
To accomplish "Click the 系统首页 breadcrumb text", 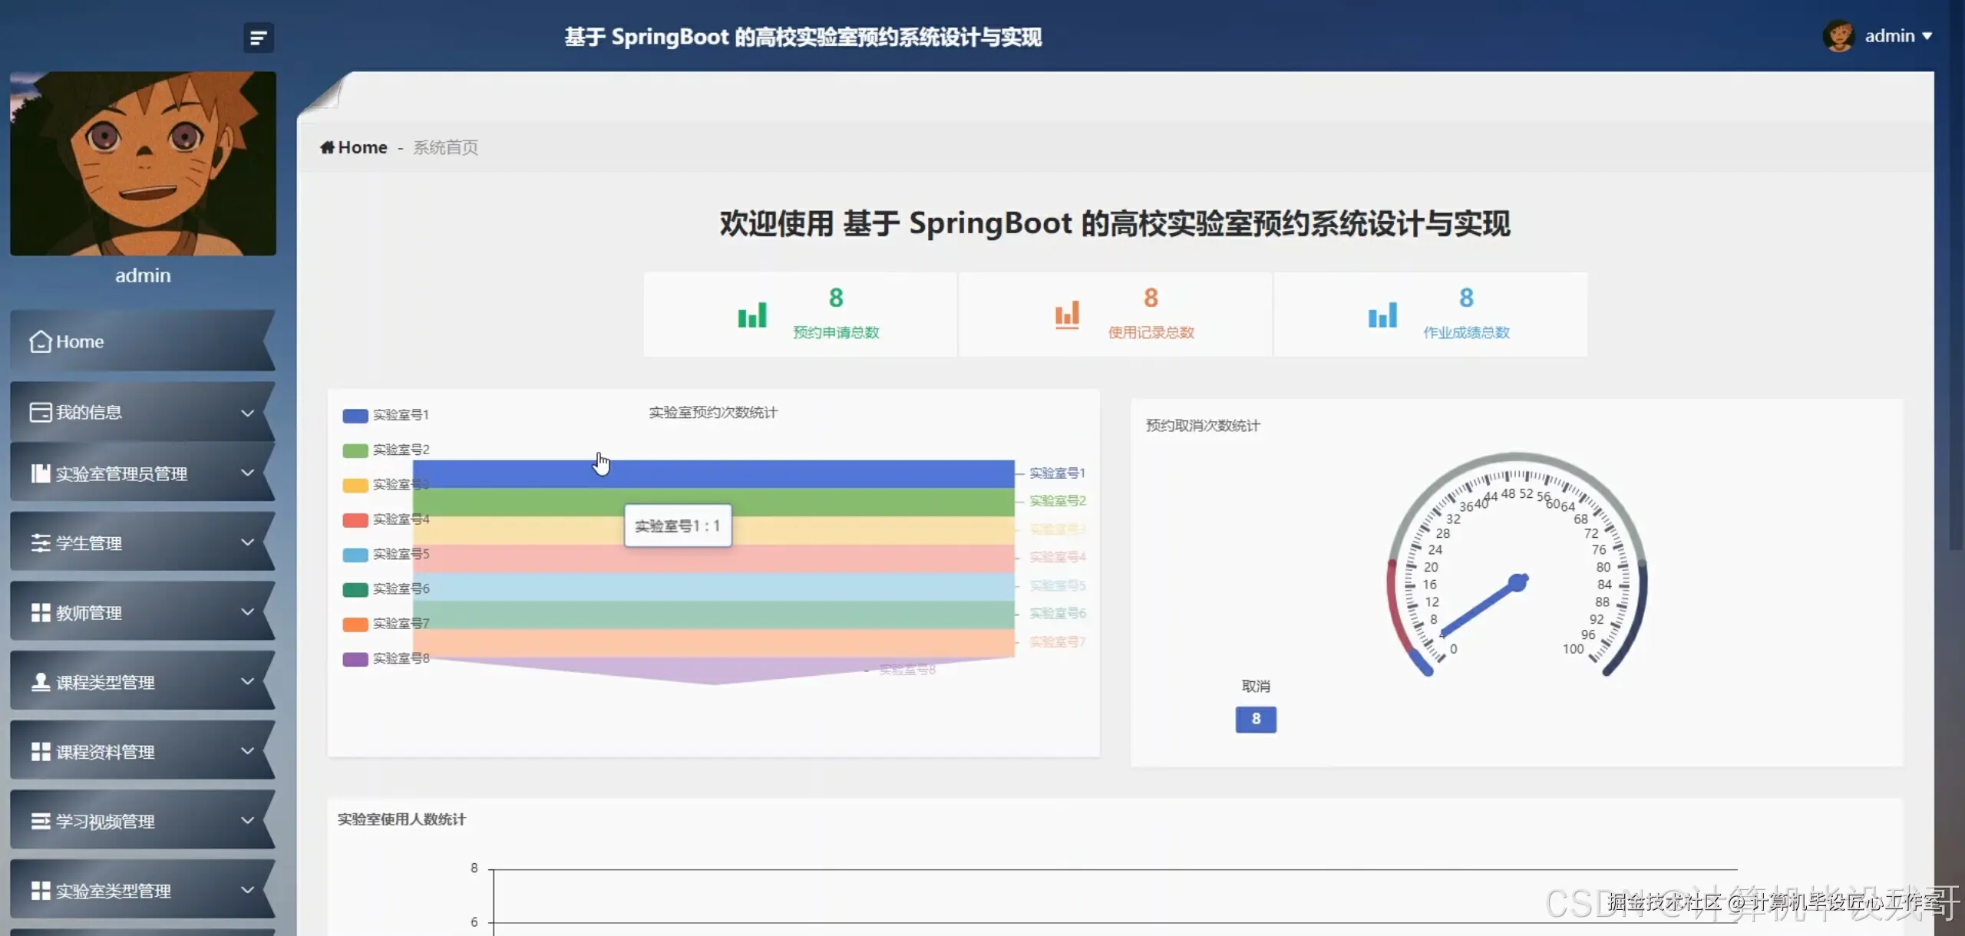I will point(445,147).
